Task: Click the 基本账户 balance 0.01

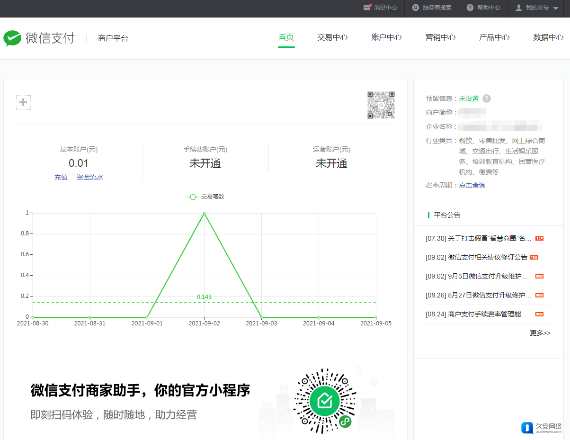Action: (79, 163)
